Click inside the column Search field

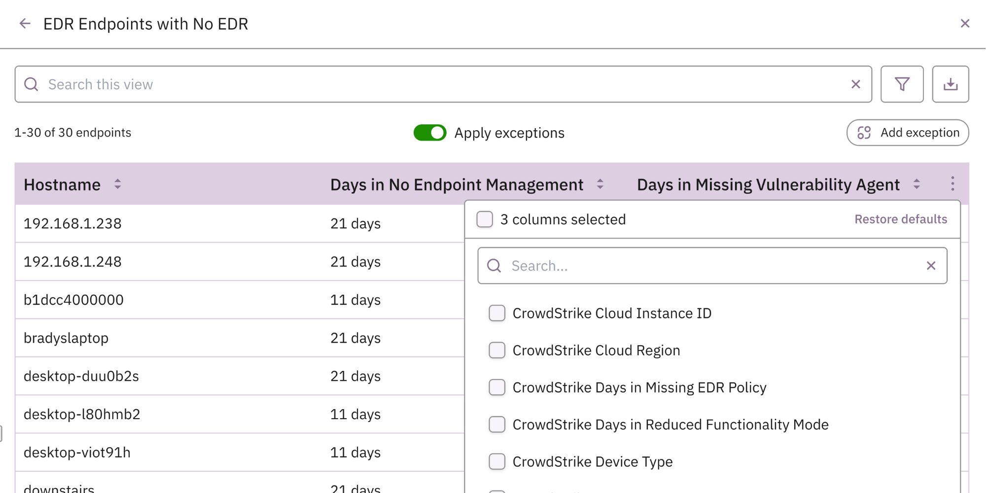(x=641, y=266)
